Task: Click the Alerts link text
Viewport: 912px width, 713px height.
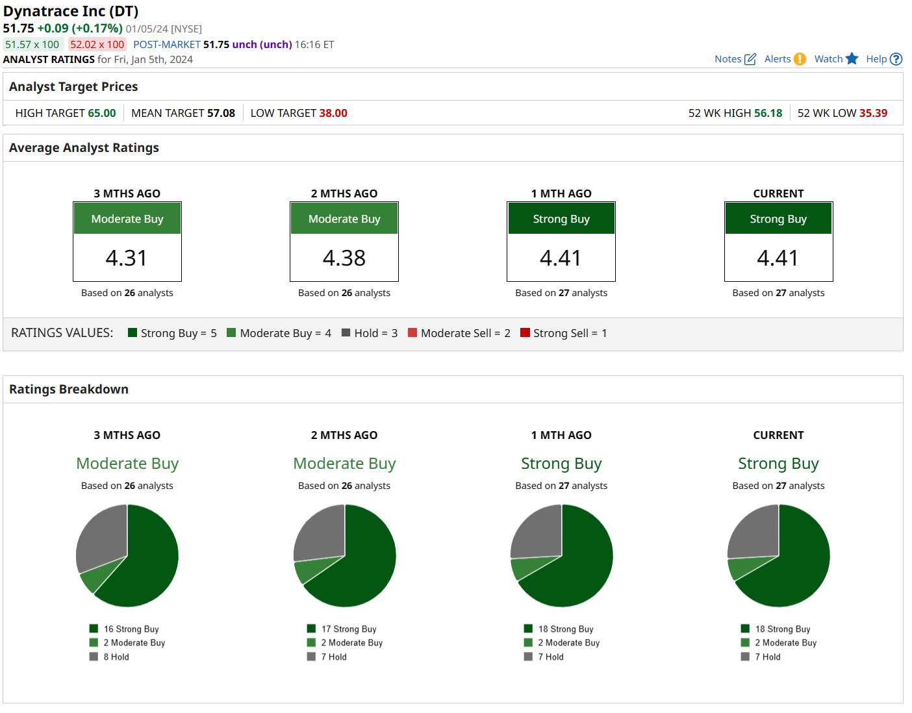Action: point(778,59)
